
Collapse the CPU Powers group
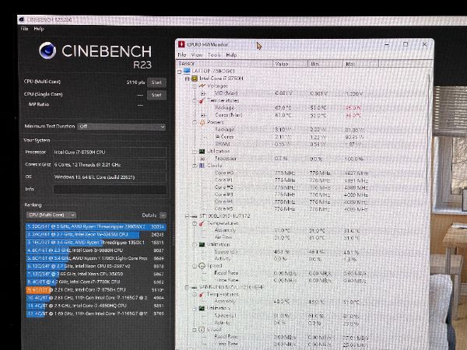[195, 122]
